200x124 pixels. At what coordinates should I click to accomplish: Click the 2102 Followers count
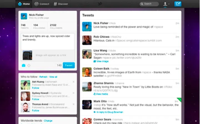56,26
